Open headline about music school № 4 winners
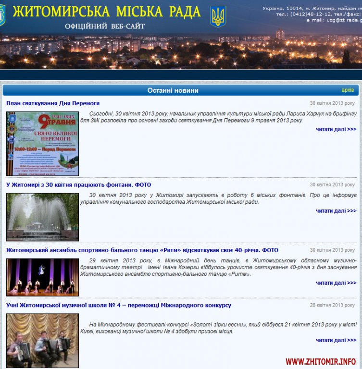Screen dimensions: 362x369 point(118,305)
